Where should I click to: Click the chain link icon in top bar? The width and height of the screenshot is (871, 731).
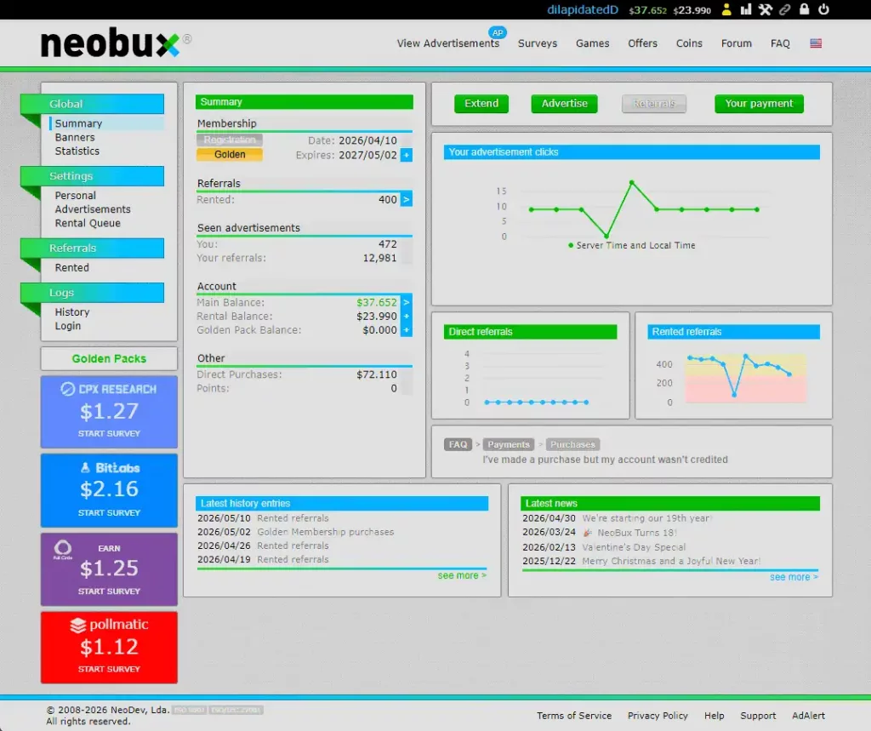coord(784,9)
